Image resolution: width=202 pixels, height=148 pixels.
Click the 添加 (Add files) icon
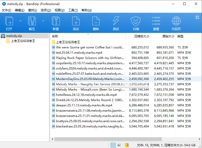click(76, 21)
